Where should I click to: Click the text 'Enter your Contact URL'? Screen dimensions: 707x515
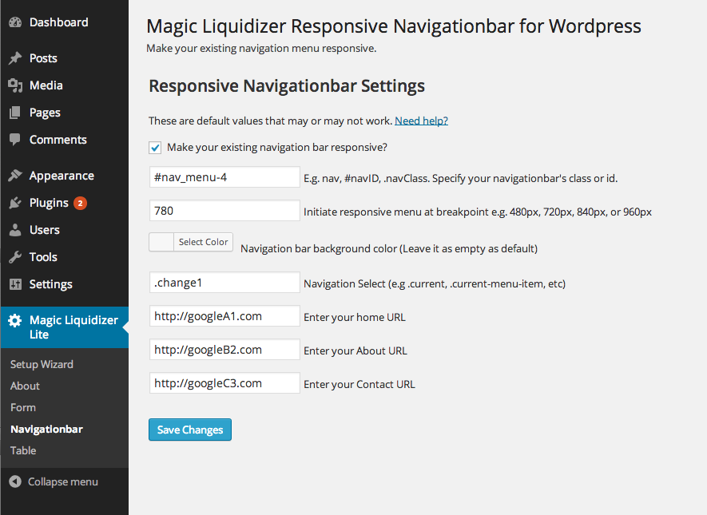[x=359, y=384]
